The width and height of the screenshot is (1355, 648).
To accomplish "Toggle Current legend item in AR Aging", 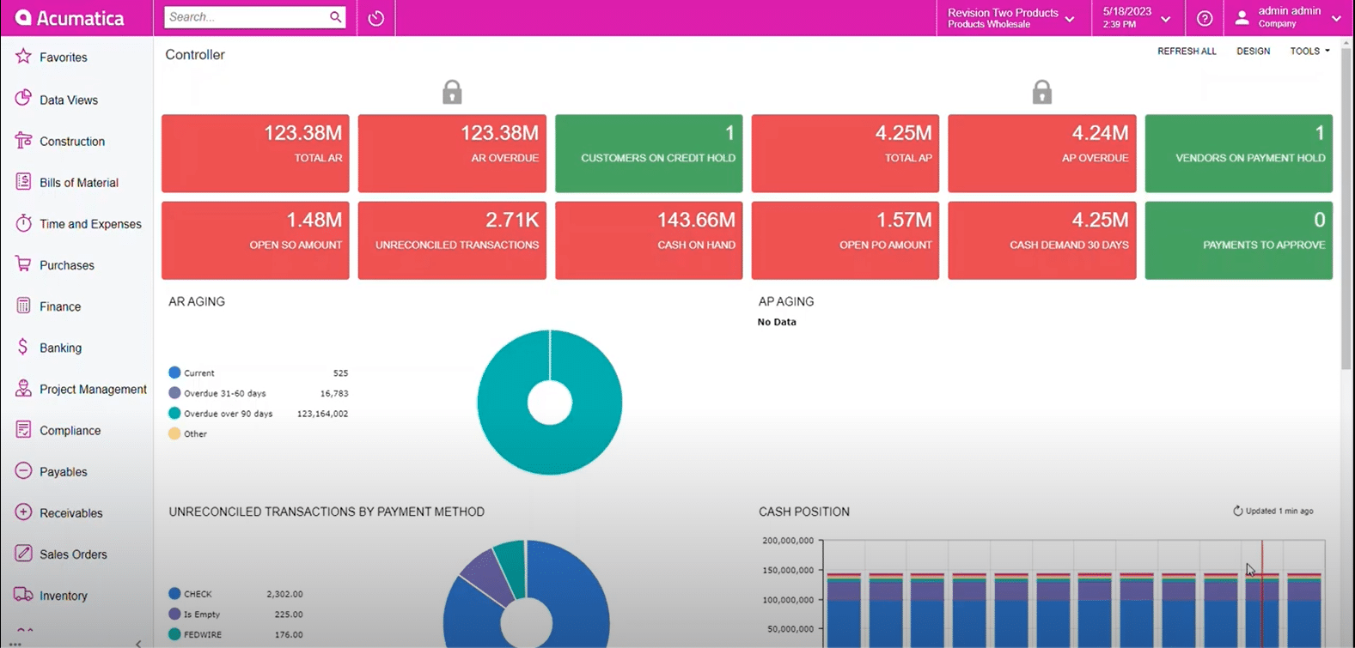I will (198, 373).
